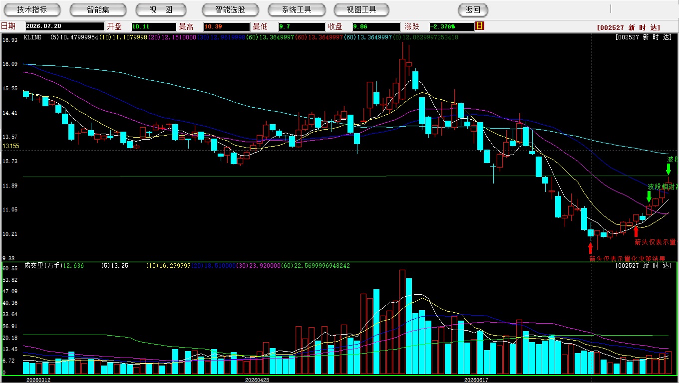Click the red up arrow above '箭头仅表示量' label
Viewport: 679px width, 383px height.
pos(636,231)
